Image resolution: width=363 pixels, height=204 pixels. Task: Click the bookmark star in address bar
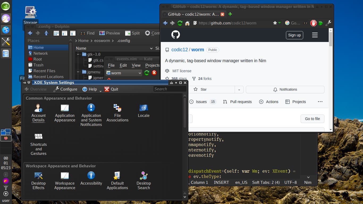coord(275,23)
